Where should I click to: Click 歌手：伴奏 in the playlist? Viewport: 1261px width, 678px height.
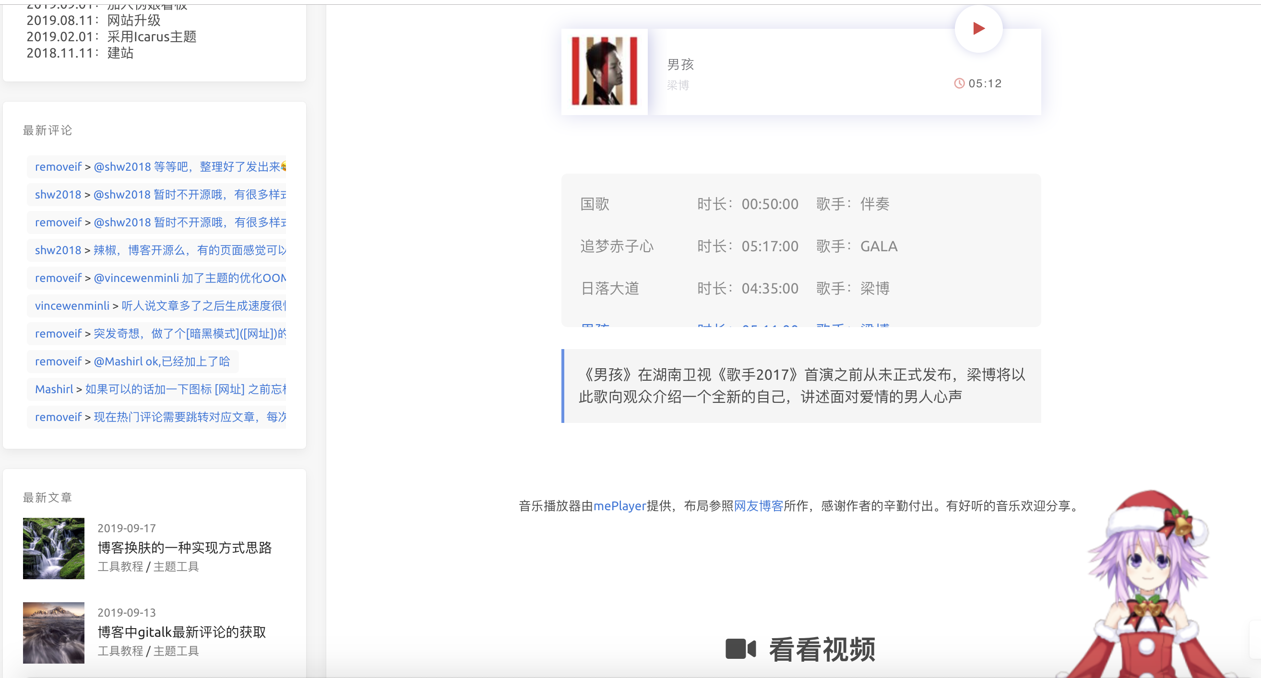(x=853, y=203)
